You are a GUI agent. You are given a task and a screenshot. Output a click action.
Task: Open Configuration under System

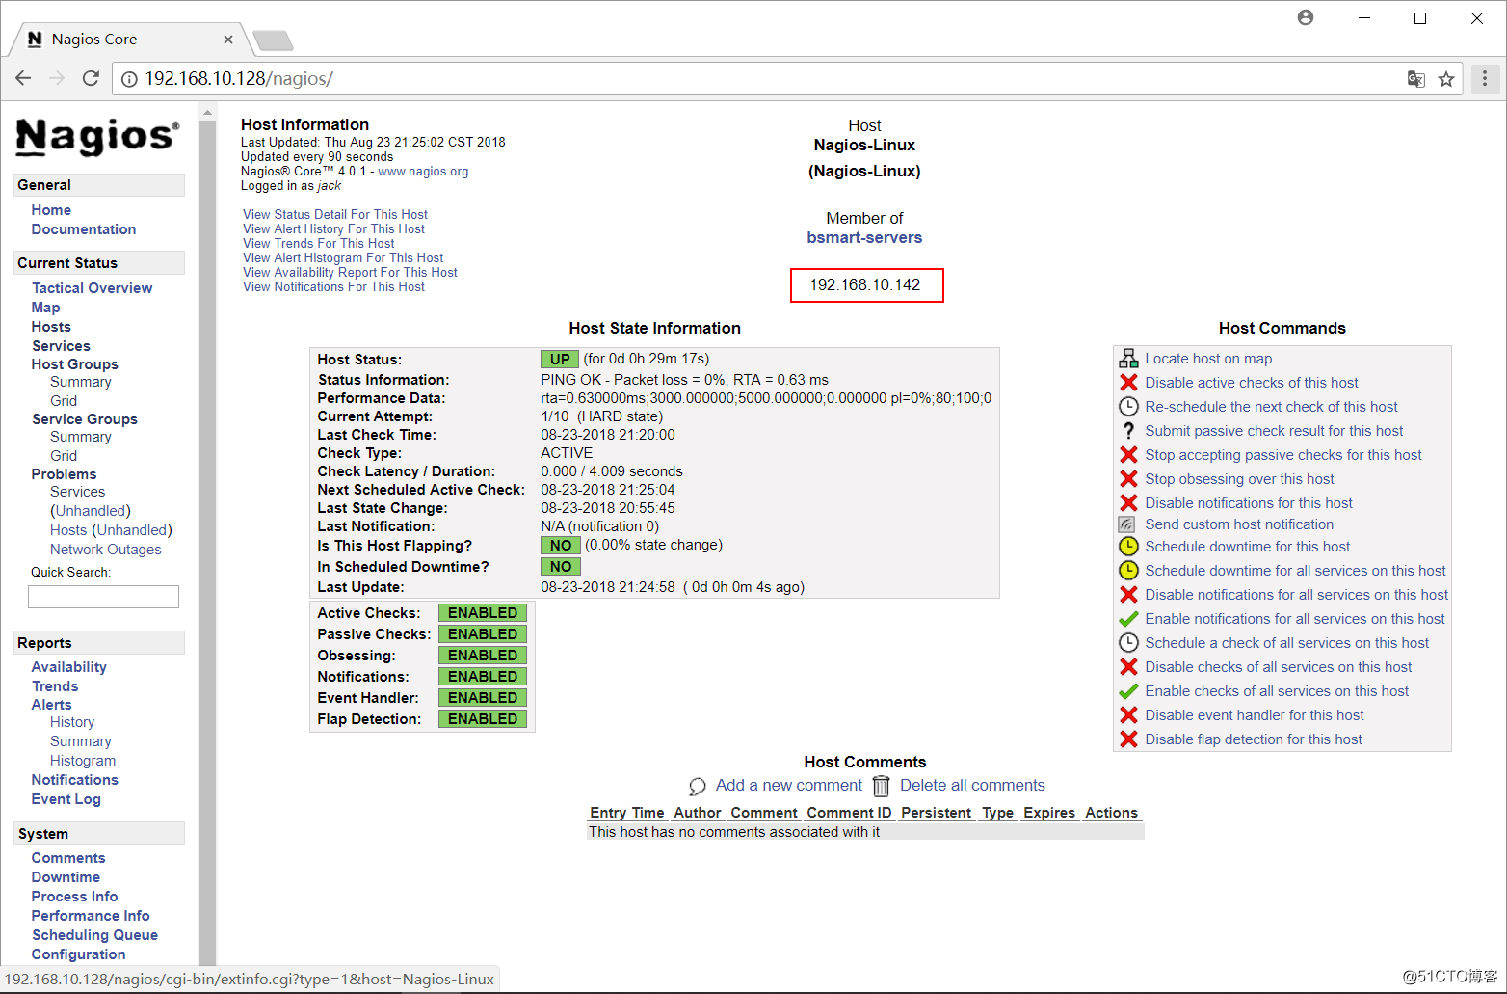[x=78, y=954]
